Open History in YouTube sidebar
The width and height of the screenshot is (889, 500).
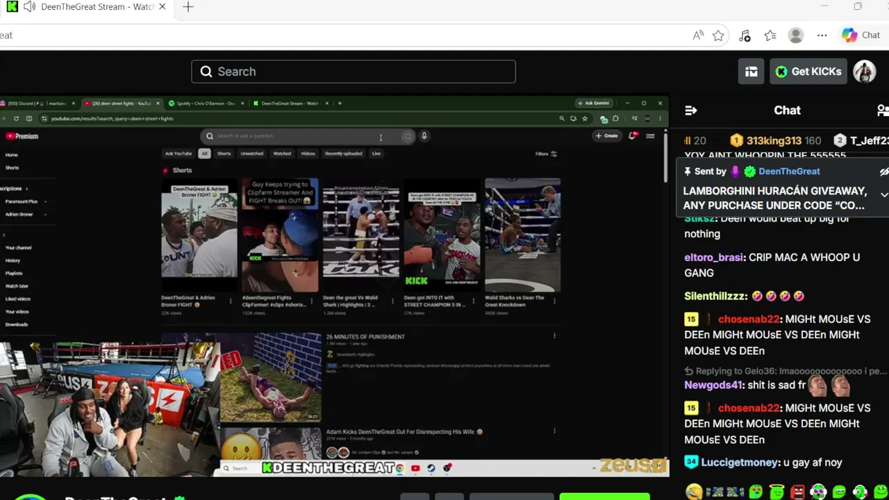[13, 260]
